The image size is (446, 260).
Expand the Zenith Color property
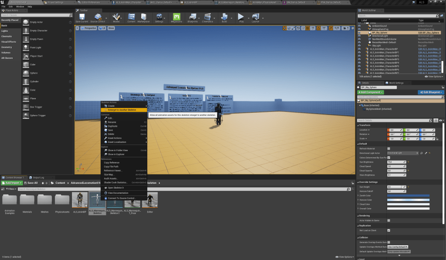coord(358,195)
